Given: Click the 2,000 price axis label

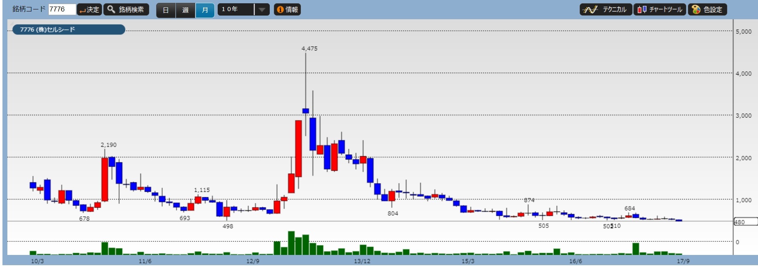Looking at the screenshot, I should tap(744, 158).
